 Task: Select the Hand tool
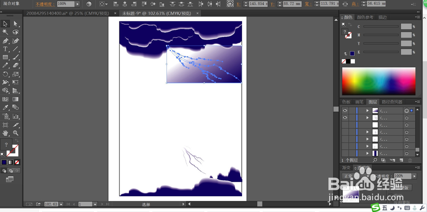(5, 133)
